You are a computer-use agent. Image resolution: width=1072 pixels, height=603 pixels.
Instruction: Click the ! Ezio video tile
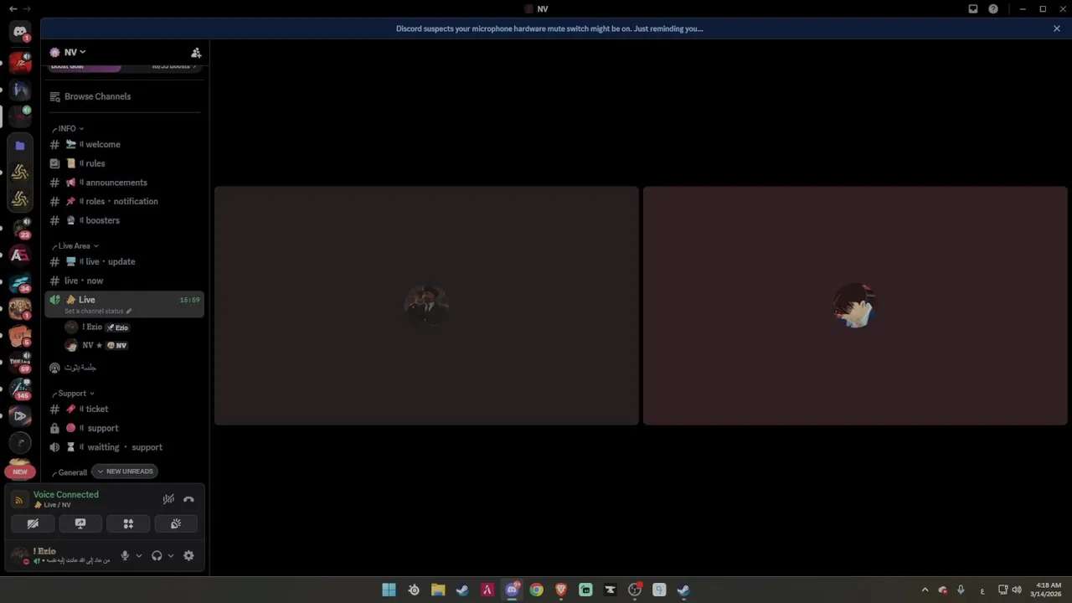pyautogui.click(x=426, y=306)
